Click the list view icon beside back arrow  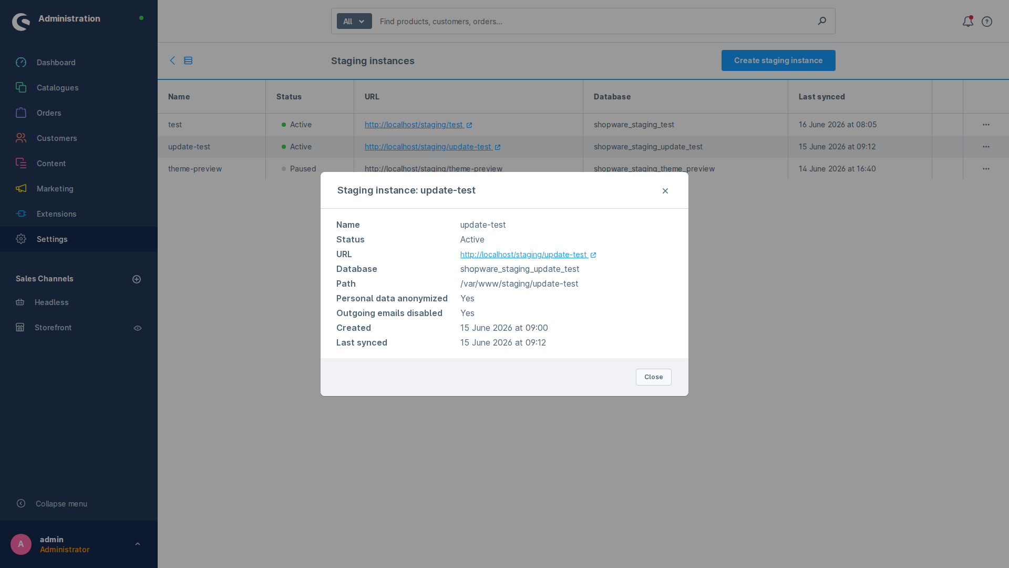point(188,60)
